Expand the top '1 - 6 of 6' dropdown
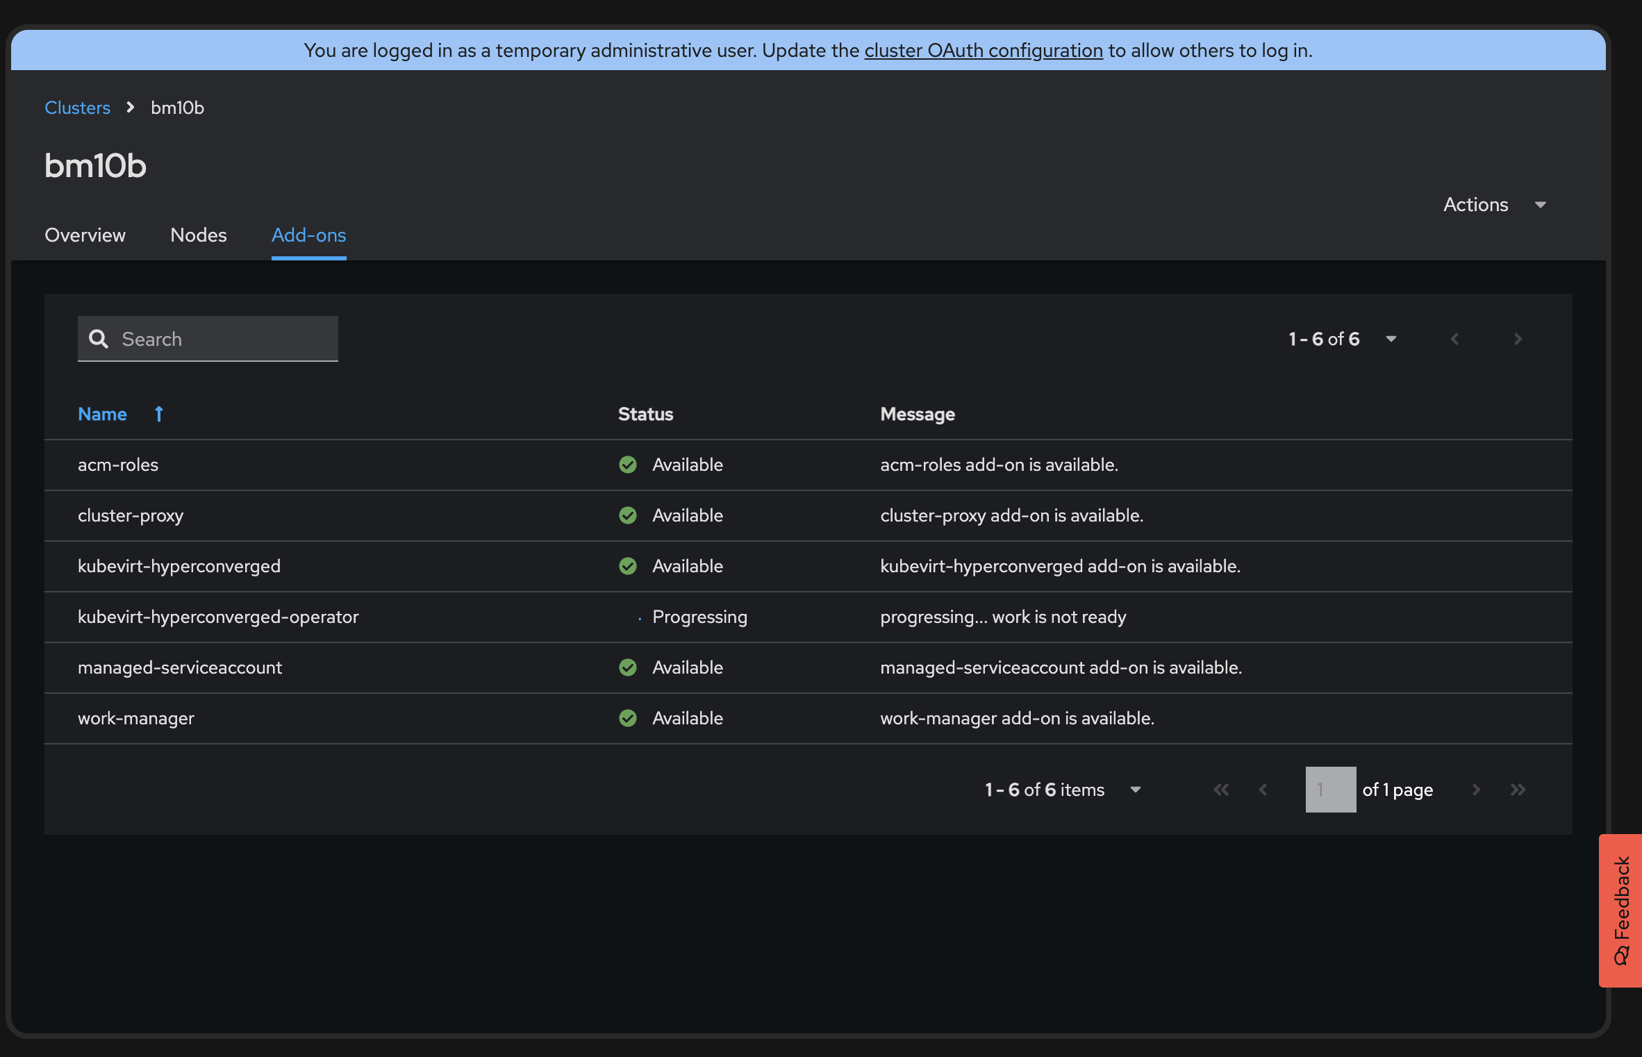 tap(1342, 339)
